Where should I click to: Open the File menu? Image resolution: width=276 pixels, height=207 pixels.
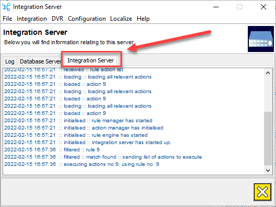(x=7, y=19)
